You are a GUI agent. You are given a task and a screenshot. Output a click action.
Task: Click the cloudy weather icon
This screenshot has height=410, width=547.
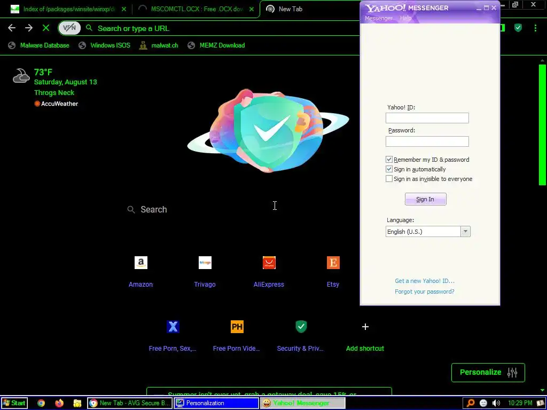click(x=21, y=75)
